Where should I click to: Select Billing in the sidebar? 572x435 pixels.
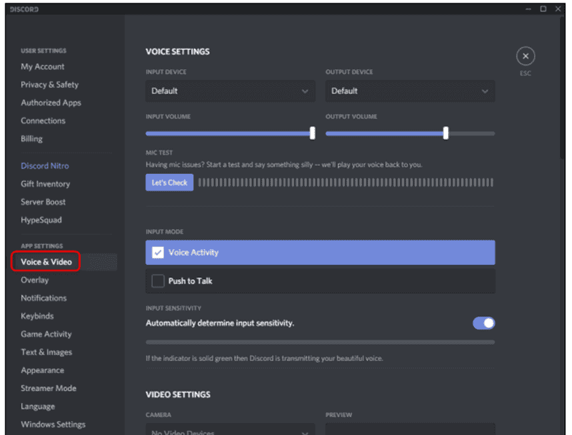[x=31, y=139]
